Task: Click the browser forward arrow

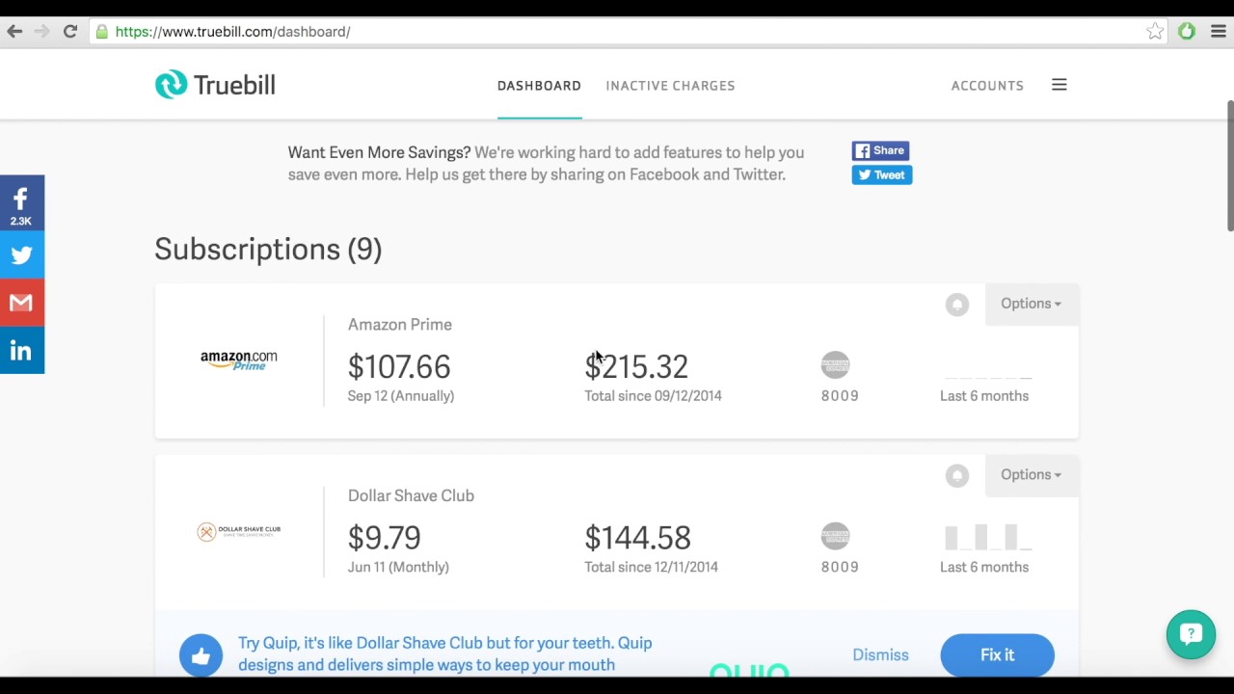Action: [41, 32]
